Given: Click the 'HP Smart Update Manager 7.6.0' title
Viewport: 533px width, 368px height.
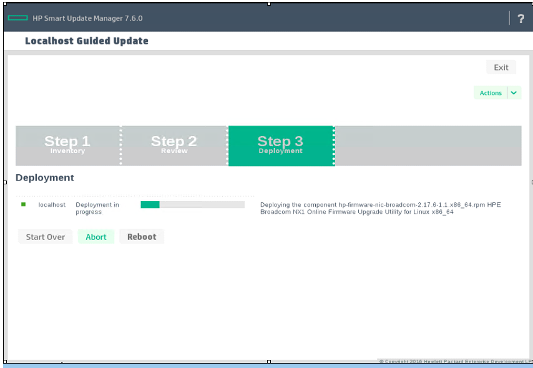Looking at the screenshot, I should pos(87,18).
